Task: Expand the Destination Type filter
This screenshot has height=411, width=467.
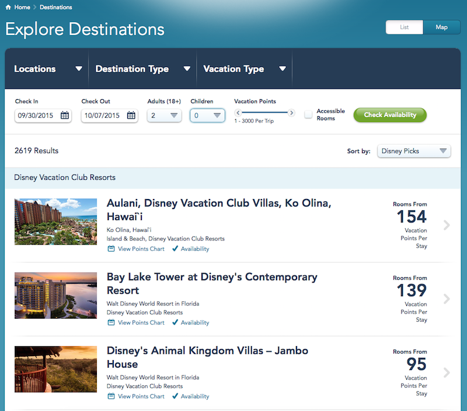Action: tap(142, 69)
